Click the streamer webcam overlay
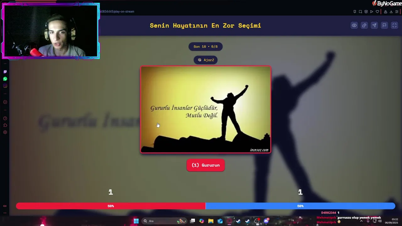This screenshot has height=226, width=402. pyautogui.click(x=51, y=31)
